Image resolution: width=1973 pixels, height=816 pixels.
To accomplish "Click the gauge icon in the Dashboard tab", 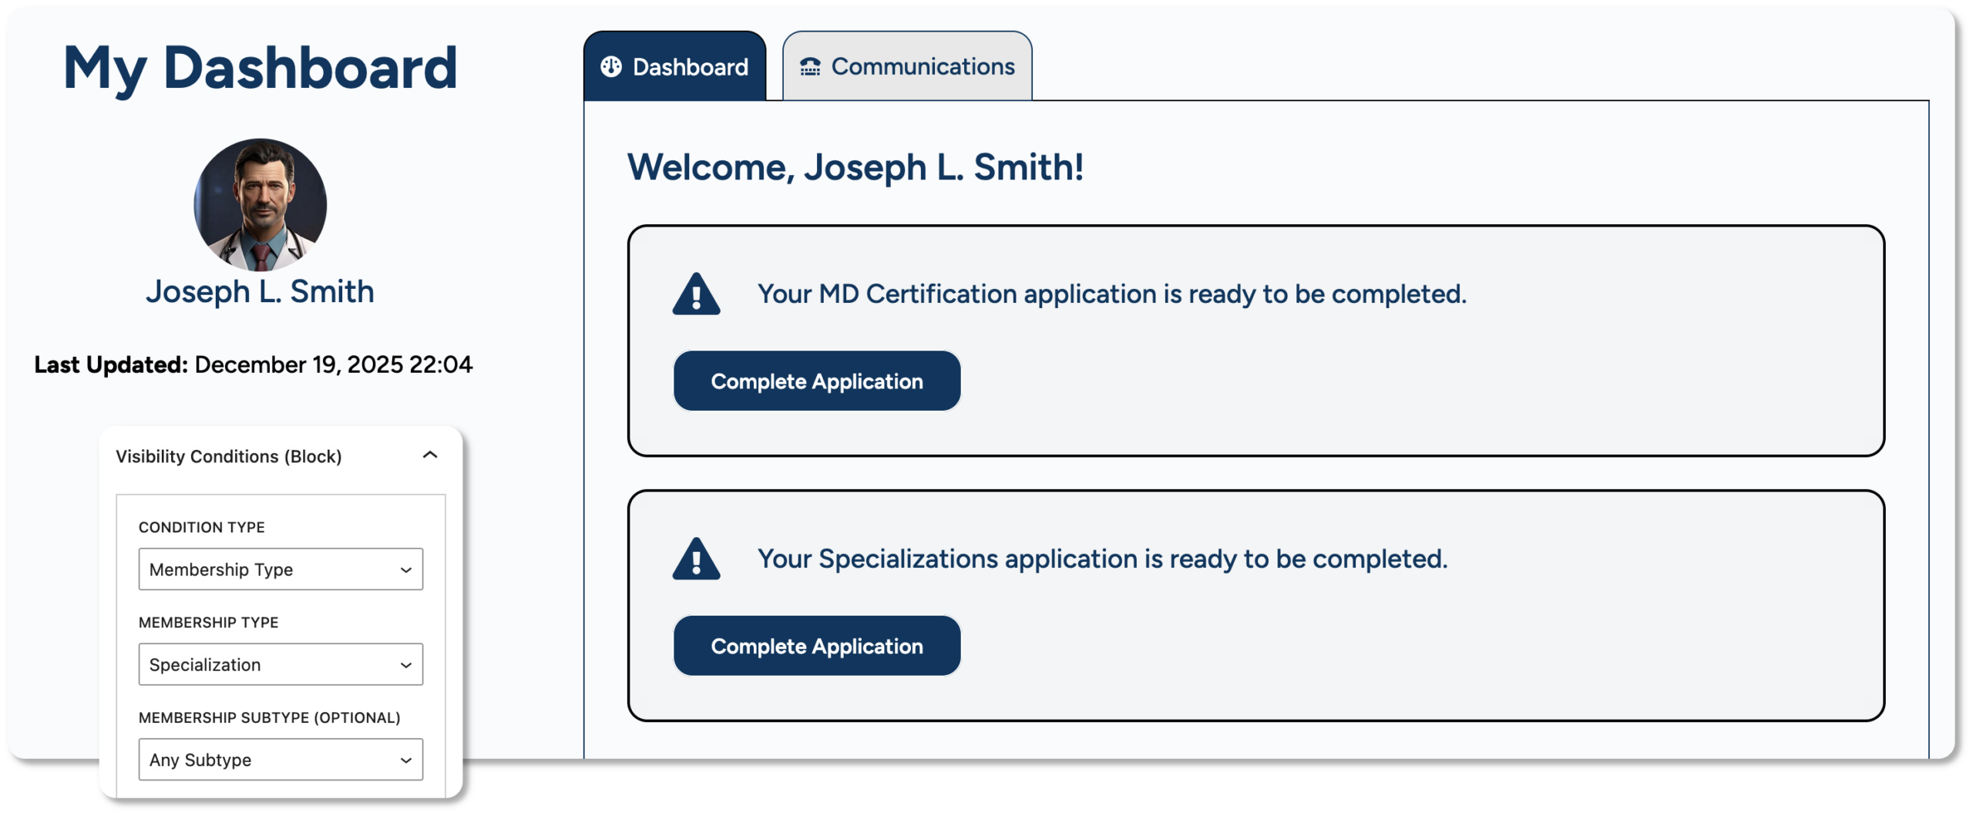I will point(611,67).
